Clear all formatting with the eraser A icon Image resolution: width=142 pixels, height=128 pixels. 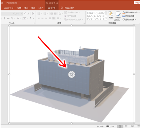[33, 14]
